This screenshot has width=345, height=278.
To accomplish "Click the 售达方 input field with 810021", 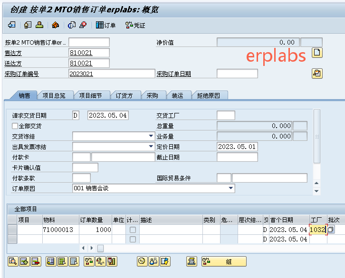I will point(89,53).
